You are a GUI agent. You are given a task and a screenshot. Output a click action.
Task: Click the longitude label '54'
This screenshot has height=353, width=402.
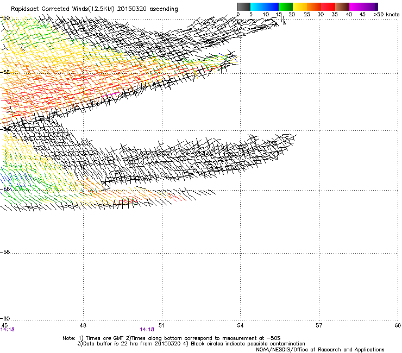240,325
